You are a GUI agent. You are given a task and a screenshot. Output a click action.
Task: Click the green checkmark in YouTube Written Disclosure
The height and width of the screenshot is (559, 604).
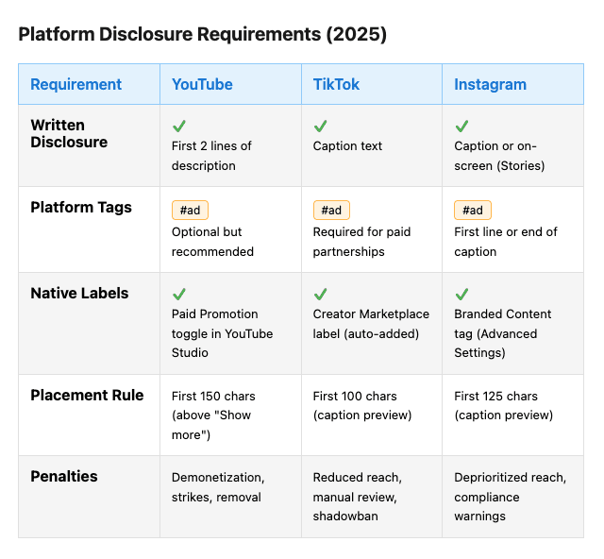click(179, 127)
